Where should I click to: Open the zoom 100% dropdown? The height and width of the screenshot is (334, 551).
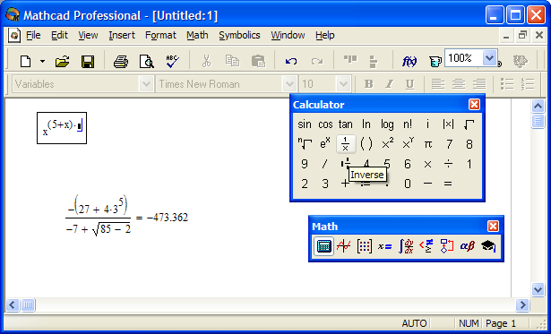point(489,57)
